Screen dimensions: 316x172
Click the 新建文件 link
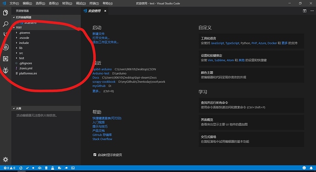[x=98, y=34]
